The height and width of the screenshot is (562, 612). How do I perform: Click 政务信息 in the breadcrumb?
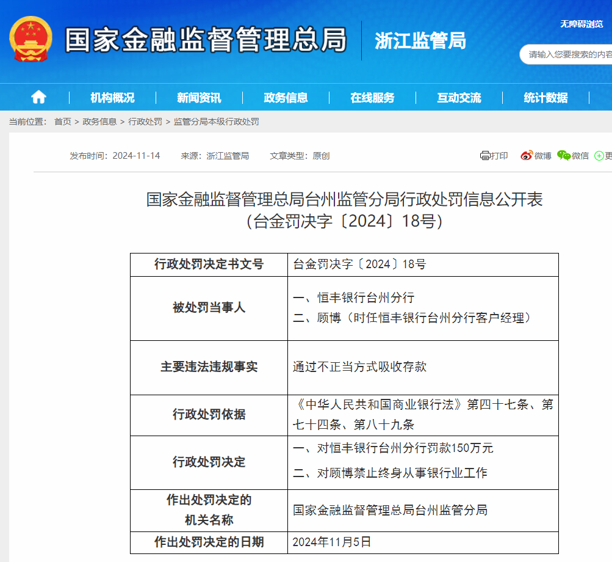99,122
